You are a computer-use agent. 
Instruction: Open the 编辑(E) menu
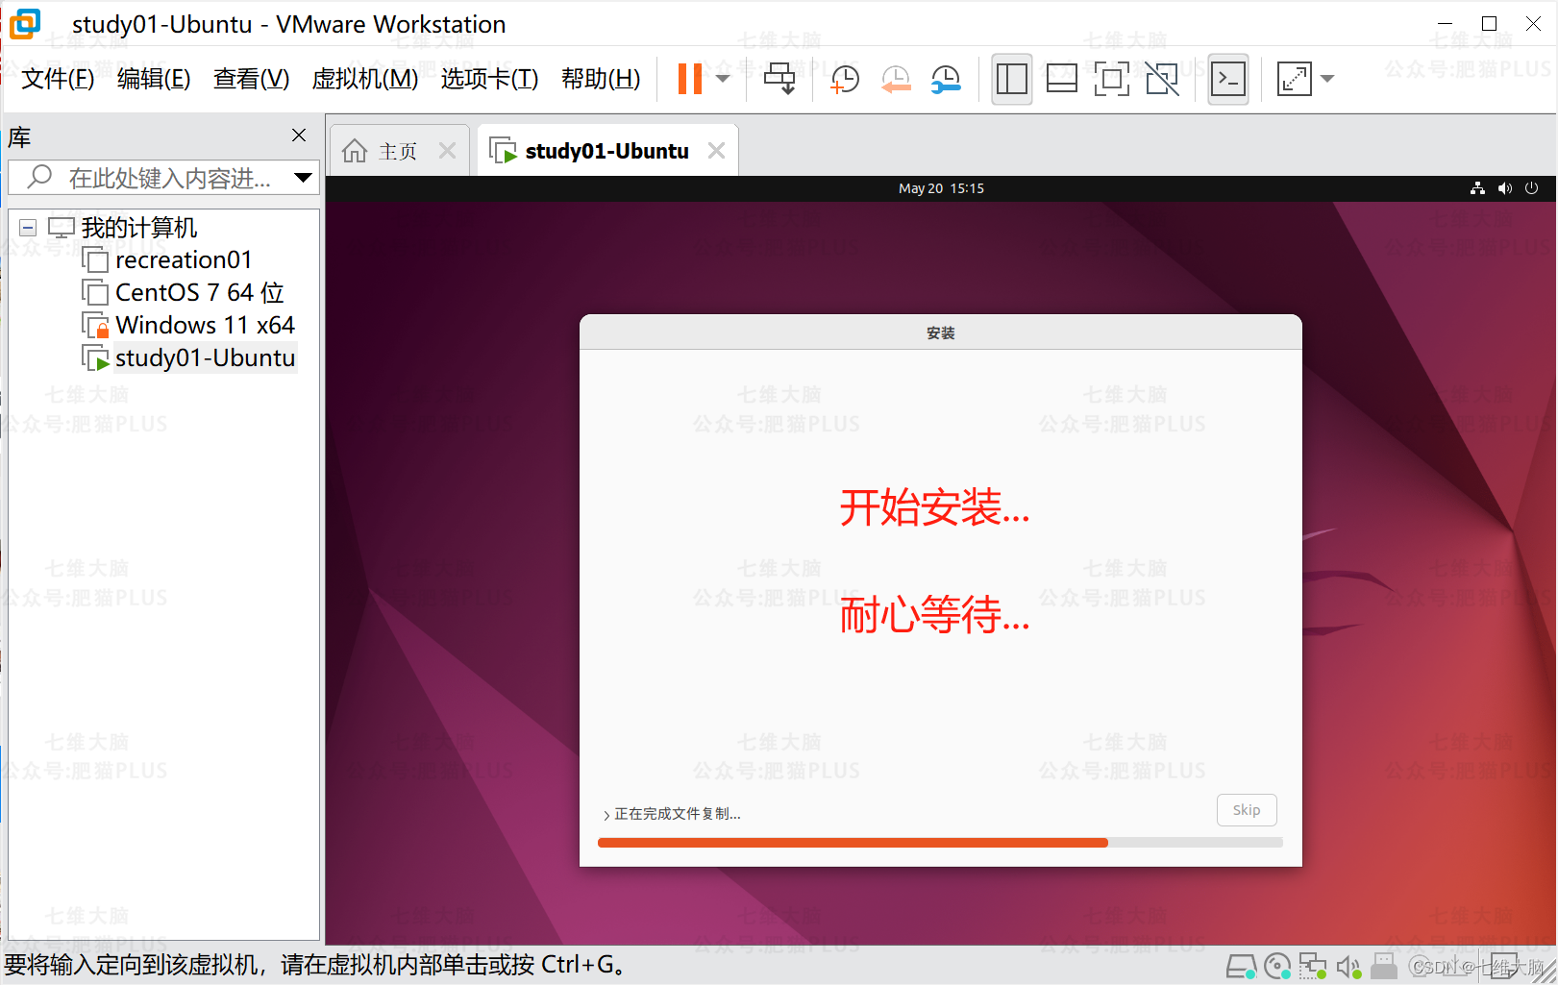[154, 79]
